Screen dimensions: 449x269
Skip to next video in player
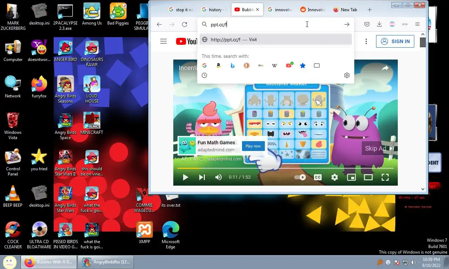tap(202, 177)
